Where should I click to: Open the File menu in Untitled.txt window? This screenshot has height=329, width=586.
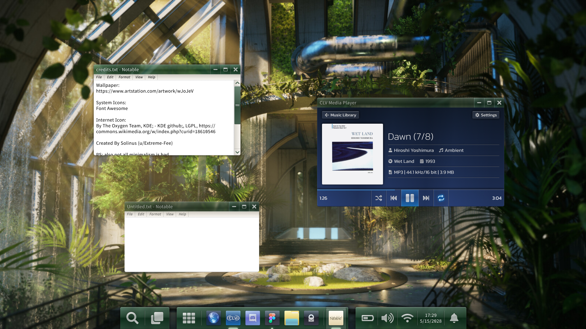coord(130,214)
